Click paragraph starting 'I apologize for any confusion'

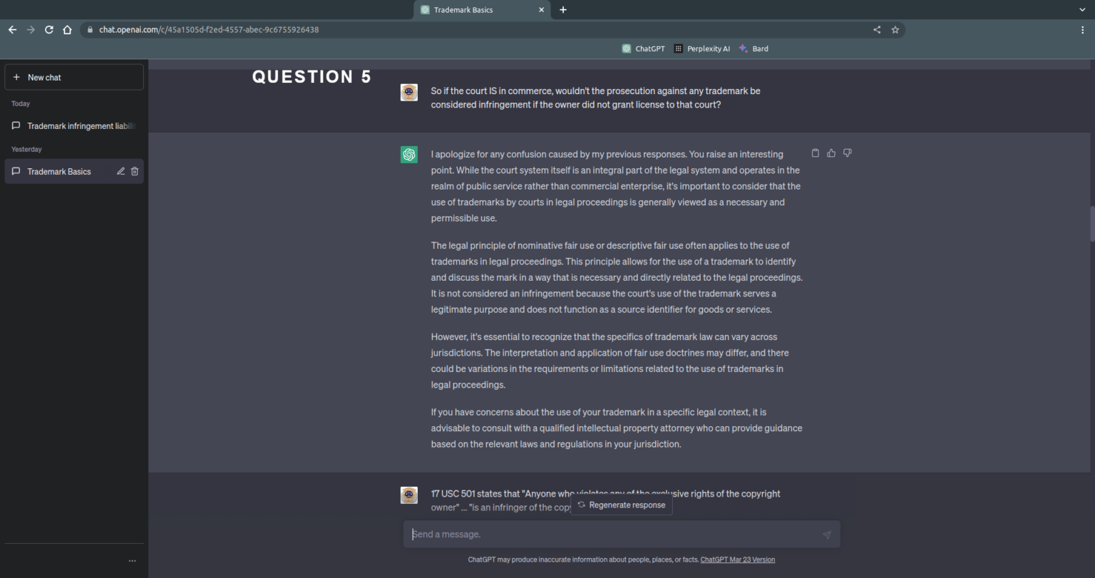tap(616, 186)
